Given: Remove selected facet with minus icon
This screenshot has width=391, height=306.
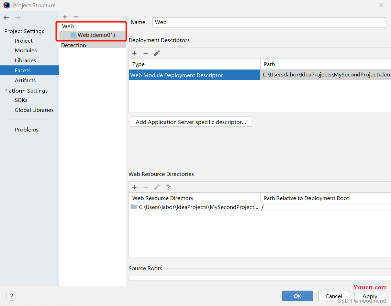Looking at the screenshot, I should tap(76, 17).
